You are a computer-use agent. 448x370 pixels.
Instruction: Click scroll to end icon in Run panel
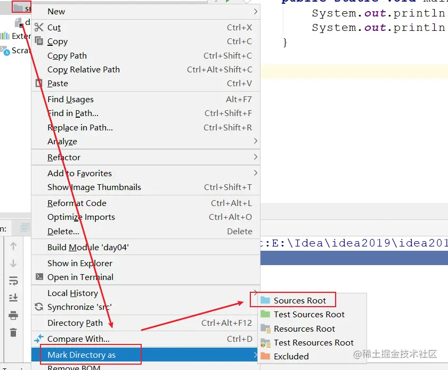pos(13,298)
